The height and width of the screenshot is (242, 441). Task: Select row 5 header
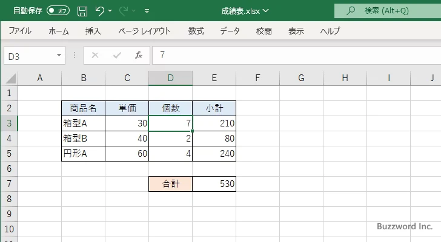9,154
